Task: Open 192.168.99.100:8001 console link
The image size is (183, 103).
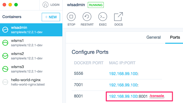Action: point(128,96)
